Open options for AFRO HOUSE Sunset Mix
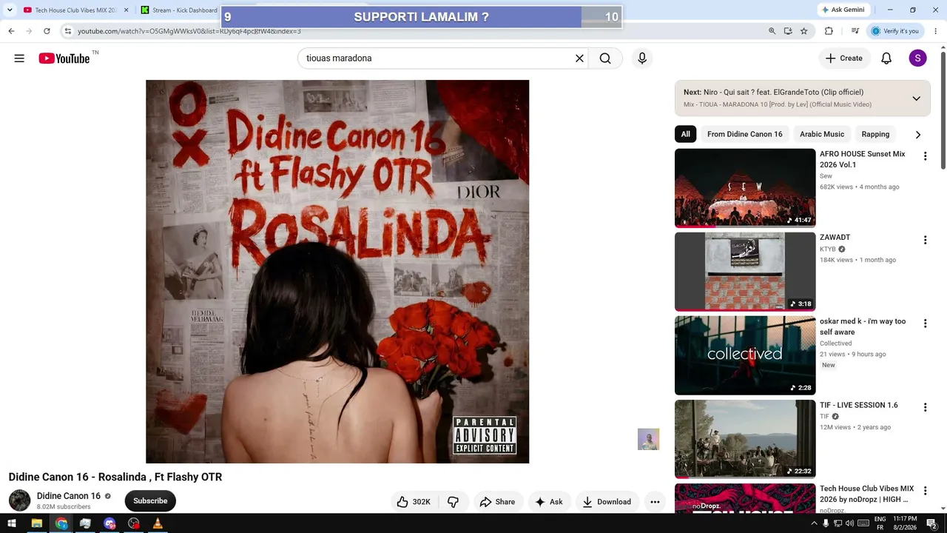 click(x=925, y=156)
